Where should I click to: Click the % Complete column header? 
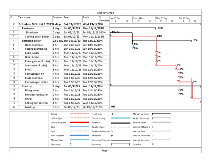(x=104, y=19)
